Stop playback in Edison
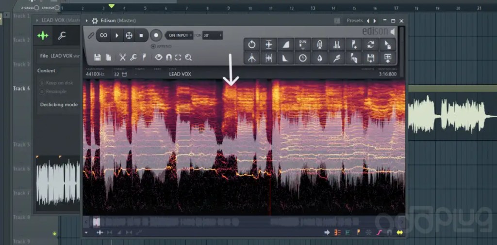 pos(141,35)
